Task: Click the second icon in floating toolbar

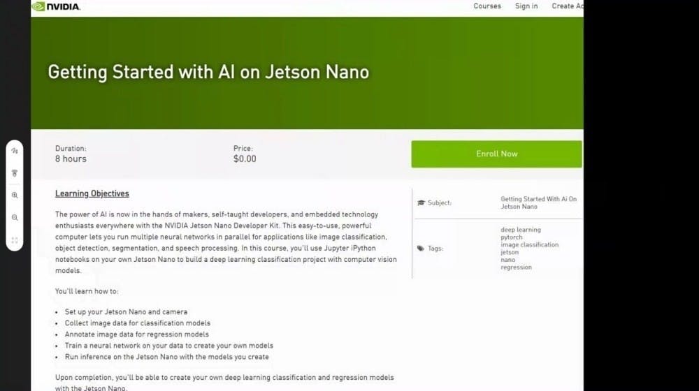Action: point(15,173)
